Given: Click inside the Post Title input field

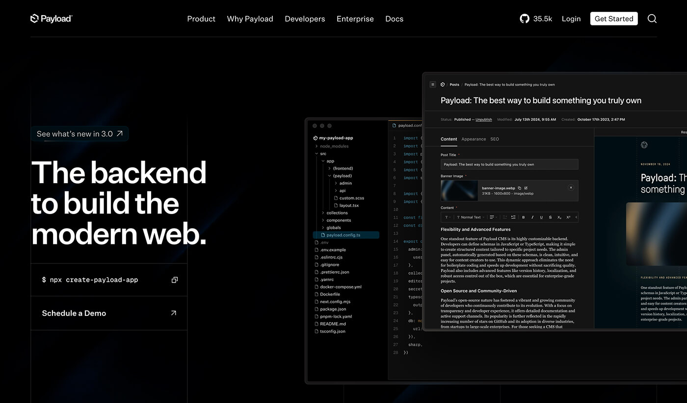Looking at the screenshot, I should pos(509,164).
